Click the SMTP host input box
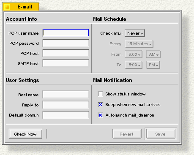 pos(66,63)
